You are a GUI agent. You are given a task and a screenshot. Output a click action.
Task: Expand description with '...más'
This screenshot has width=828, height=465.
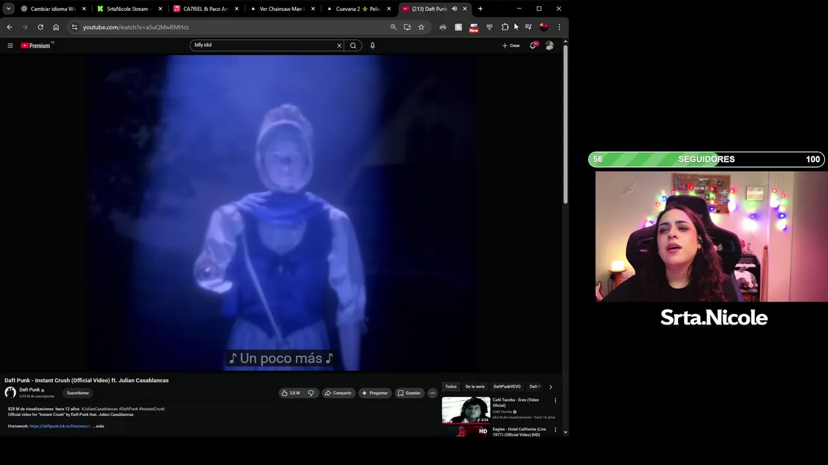click(99, 426)
